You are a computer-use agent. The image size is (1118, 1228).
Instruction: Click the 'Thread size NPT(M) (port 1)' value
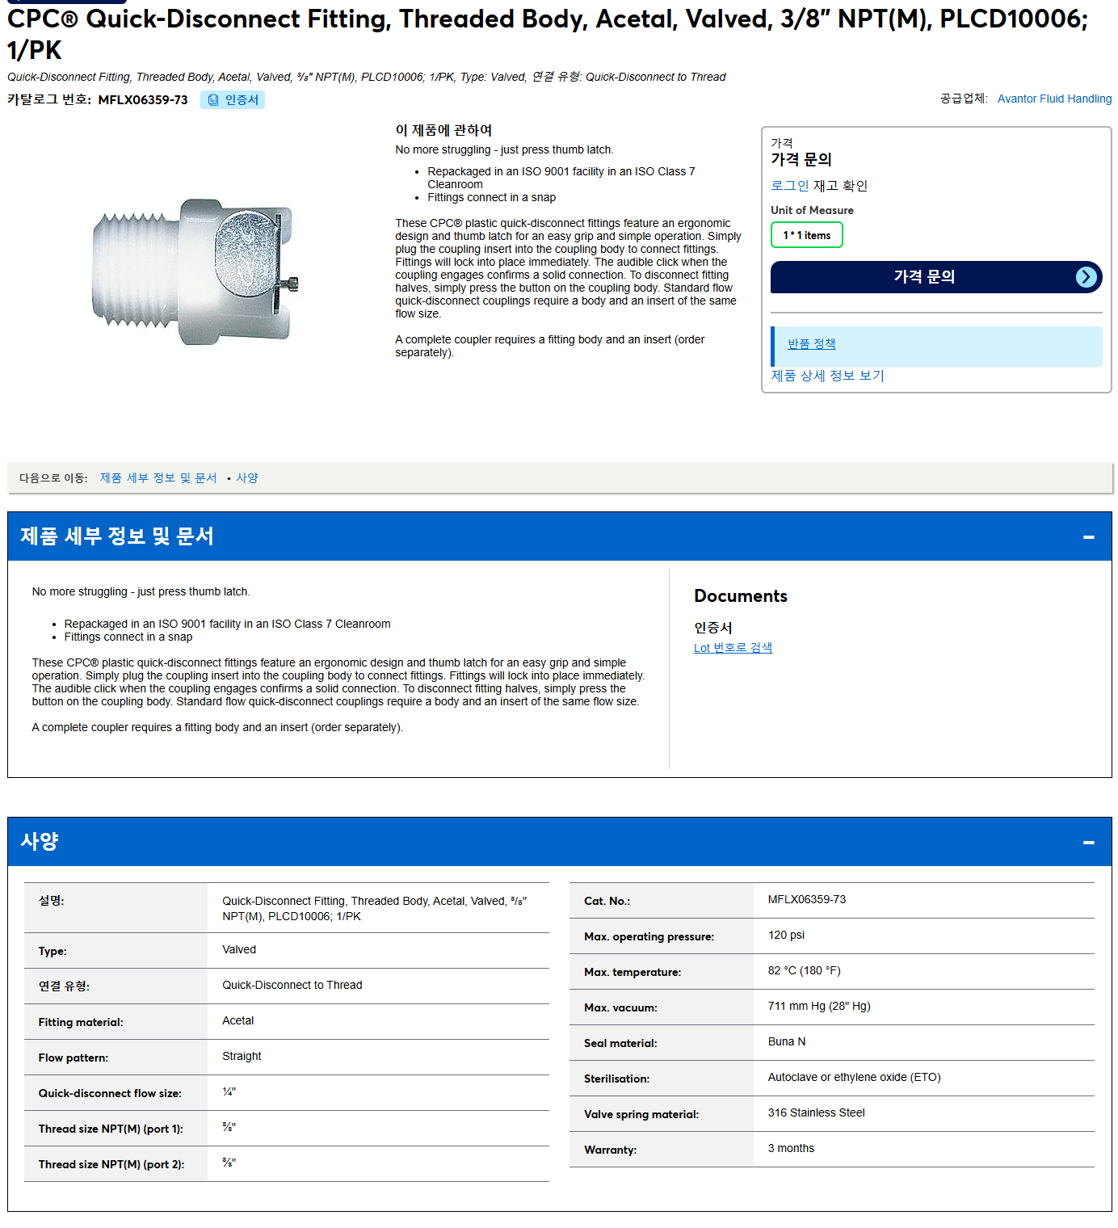[229, 1128]
